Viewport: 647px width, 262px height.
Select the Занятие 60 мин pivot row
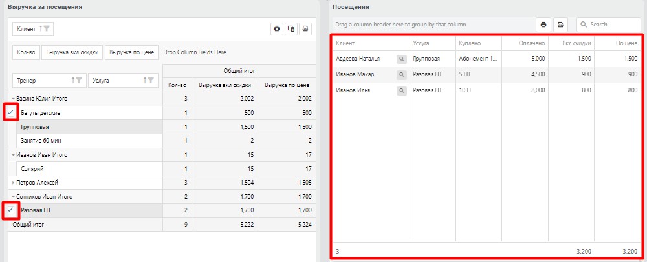point(89,141)
